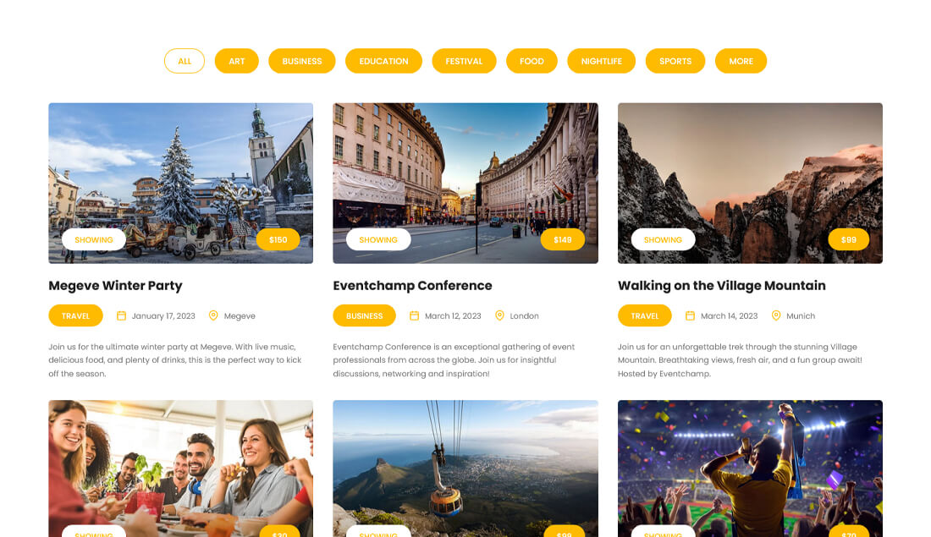The width and height of the screenshot is (931, 537).
Task: Select the FOOD filter
Action: 532,61
